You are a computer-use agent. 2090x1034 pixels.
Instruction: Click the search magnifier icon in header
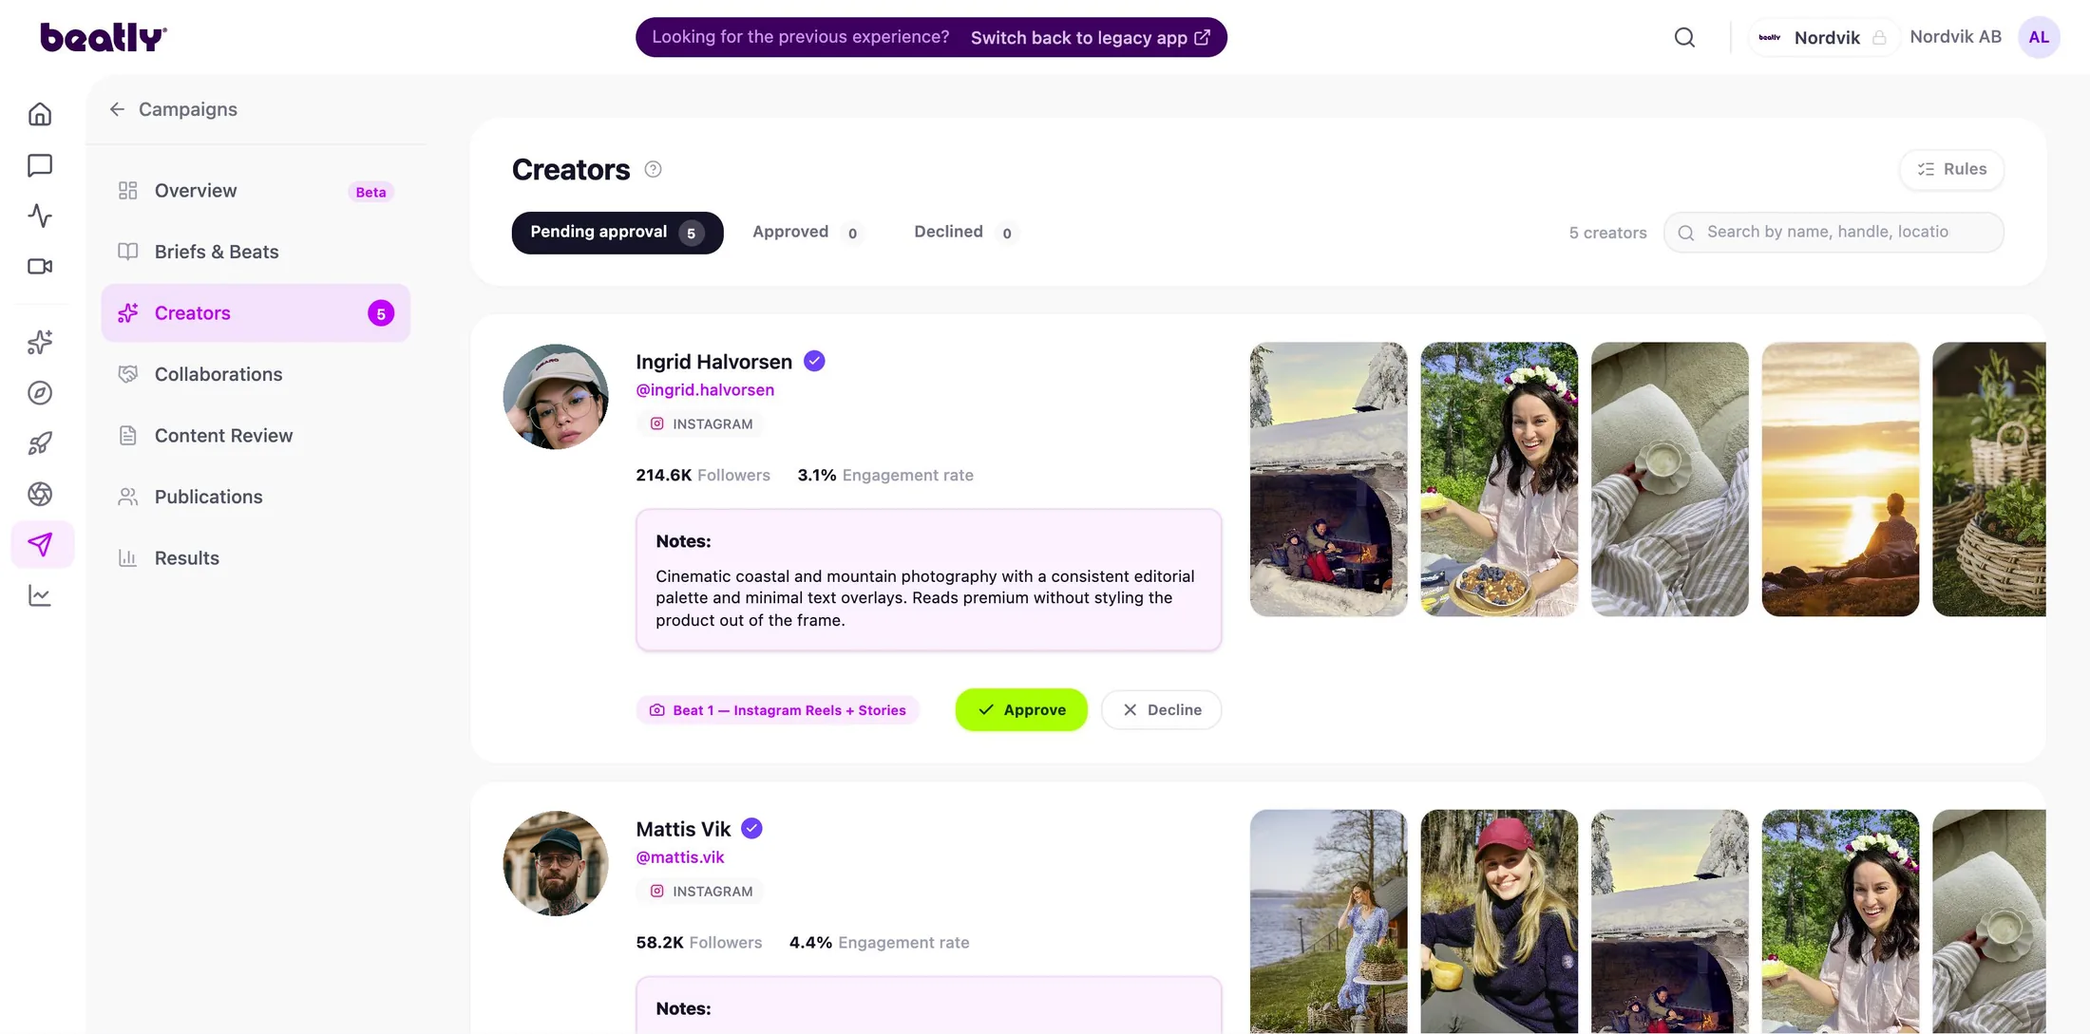coord(1684,37)
